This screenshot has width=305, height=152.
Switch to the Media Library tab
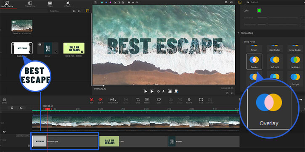tap(7, 4)
